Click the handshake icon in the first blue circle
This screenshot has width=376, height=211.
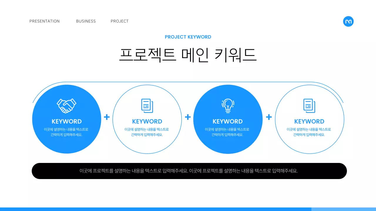[67, 105]
